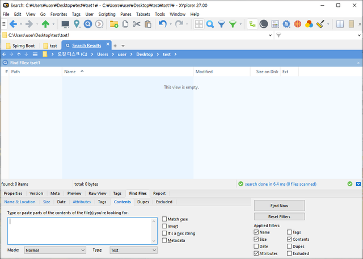Open the Tabsets menu

pyautogui.click(x=143, y=14)
